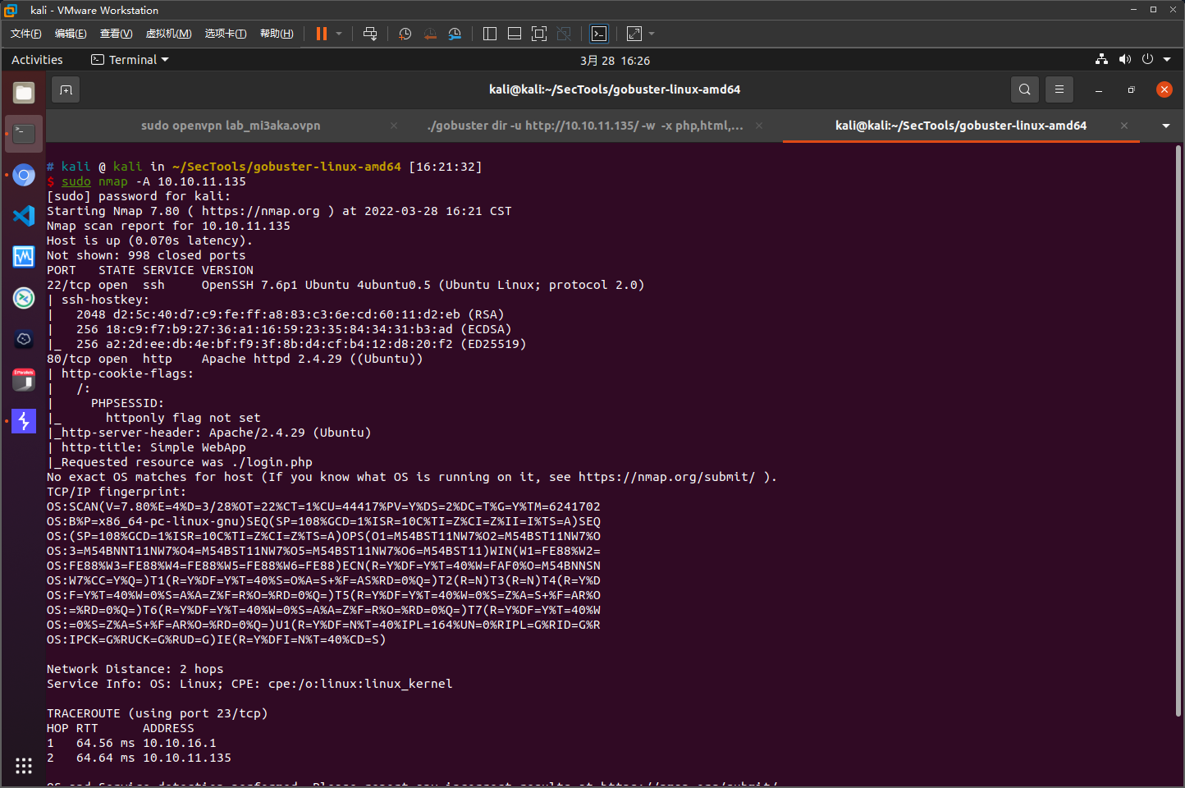This screenshot has width=1185, height=788.
Task: Click the VMware stretch guest display icon
Action: (634, 34)
